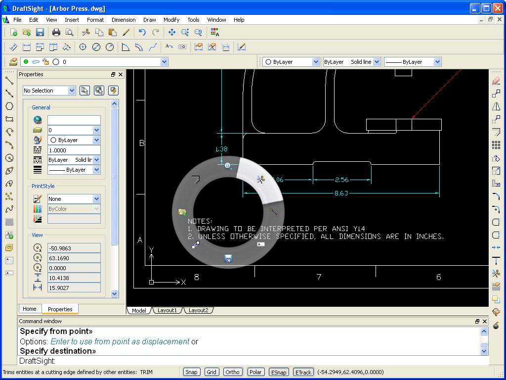Open the ByLayer line color dropdown in toolbar
The width and height of the screenshot is (506, 380).
[x=315, y=62]
